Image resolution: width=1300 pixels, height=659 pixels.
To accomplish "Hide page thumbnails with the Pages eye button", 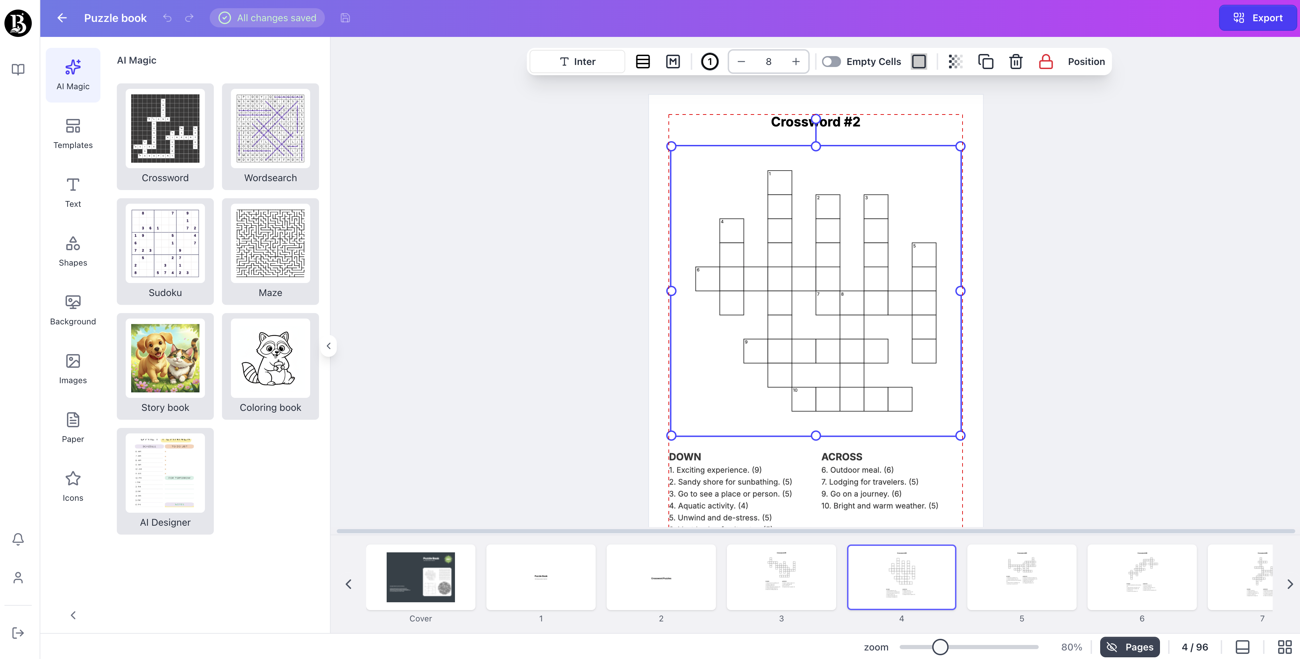I will (x=1130, y=647).
